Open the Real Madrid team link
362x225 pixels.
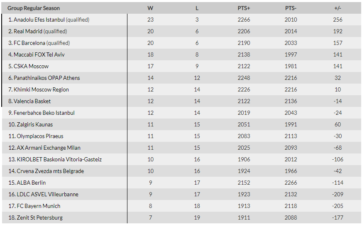[x=28, y=31]
